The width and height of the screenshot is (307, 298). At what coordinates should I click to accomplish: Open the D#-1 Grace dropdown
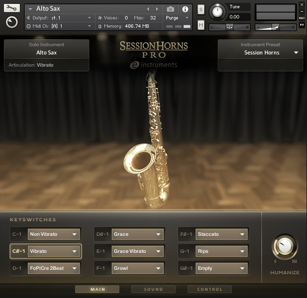[138, 234]
